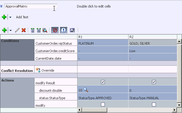This screenshot has height=113, width=182.
Task: Click R1 CurrentDate.date dash cell
Action: tap(103, 57)
